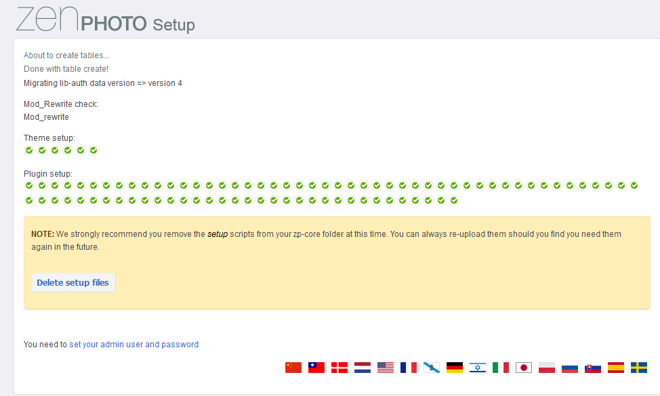Select the Slovak flag icon
Screen dimensions: 660x396
pos(593,368)
